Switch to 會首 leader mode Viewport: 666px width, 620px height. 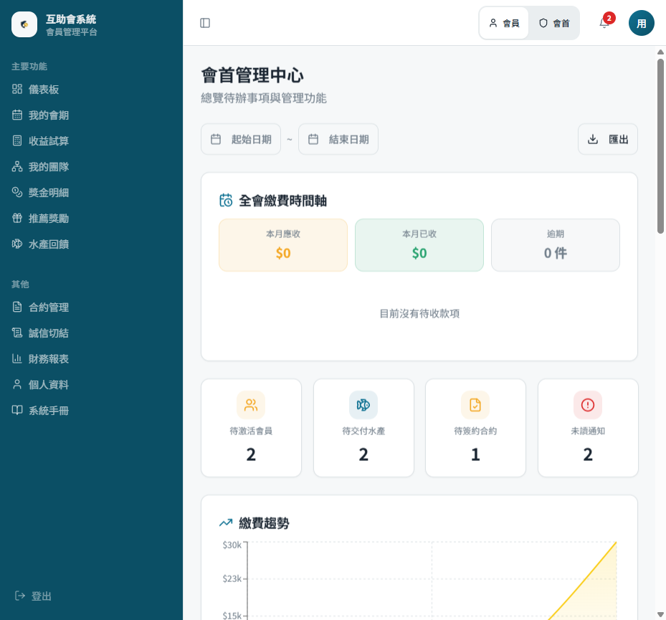tap(554, 23)
